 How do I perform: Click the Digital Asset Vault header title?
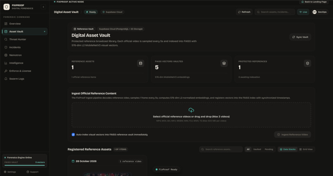pyautogui.click(x=66, y=12)
